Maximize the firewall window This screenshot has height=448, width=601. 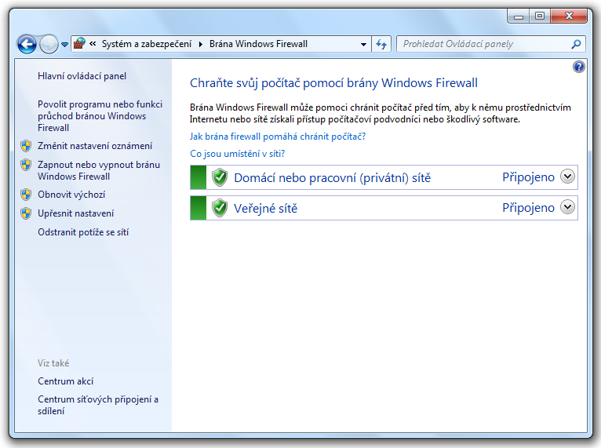pyautogui.click(x=540, y=16)
